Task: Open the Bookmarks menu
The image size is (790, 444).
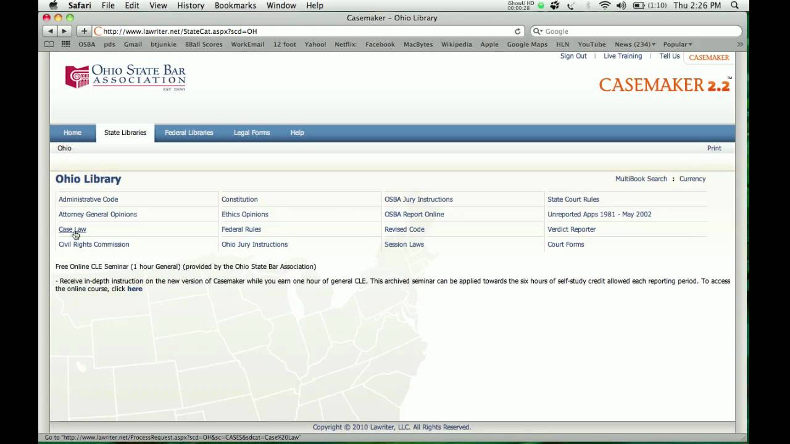Action: (235, 6)
